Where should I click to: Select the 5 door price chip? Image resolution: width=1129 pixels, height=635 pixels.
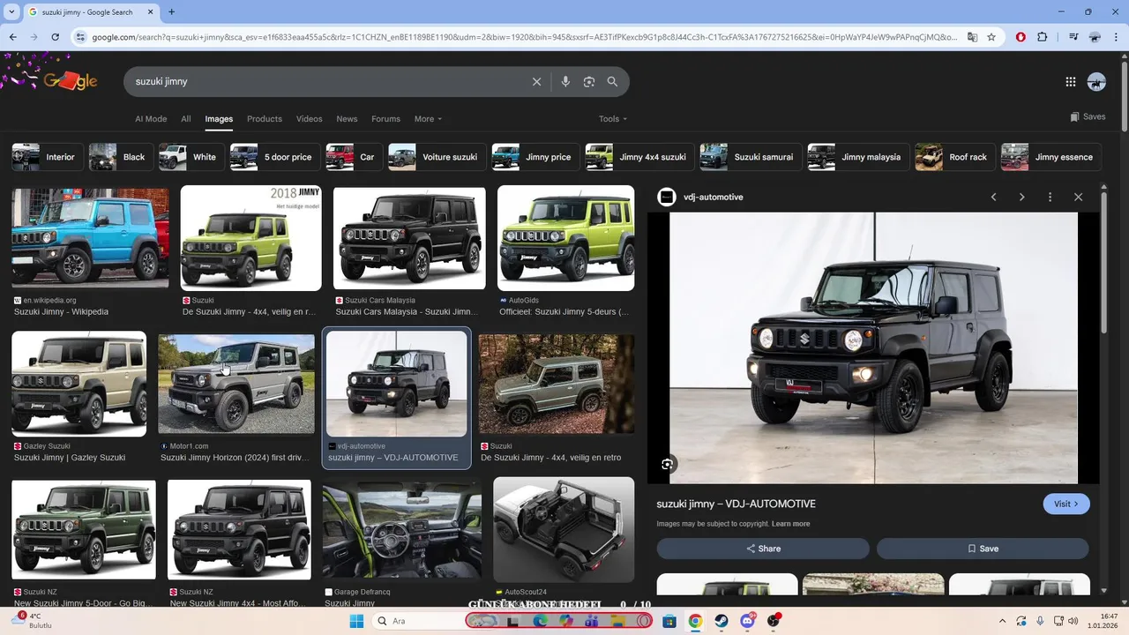[275, 157]
